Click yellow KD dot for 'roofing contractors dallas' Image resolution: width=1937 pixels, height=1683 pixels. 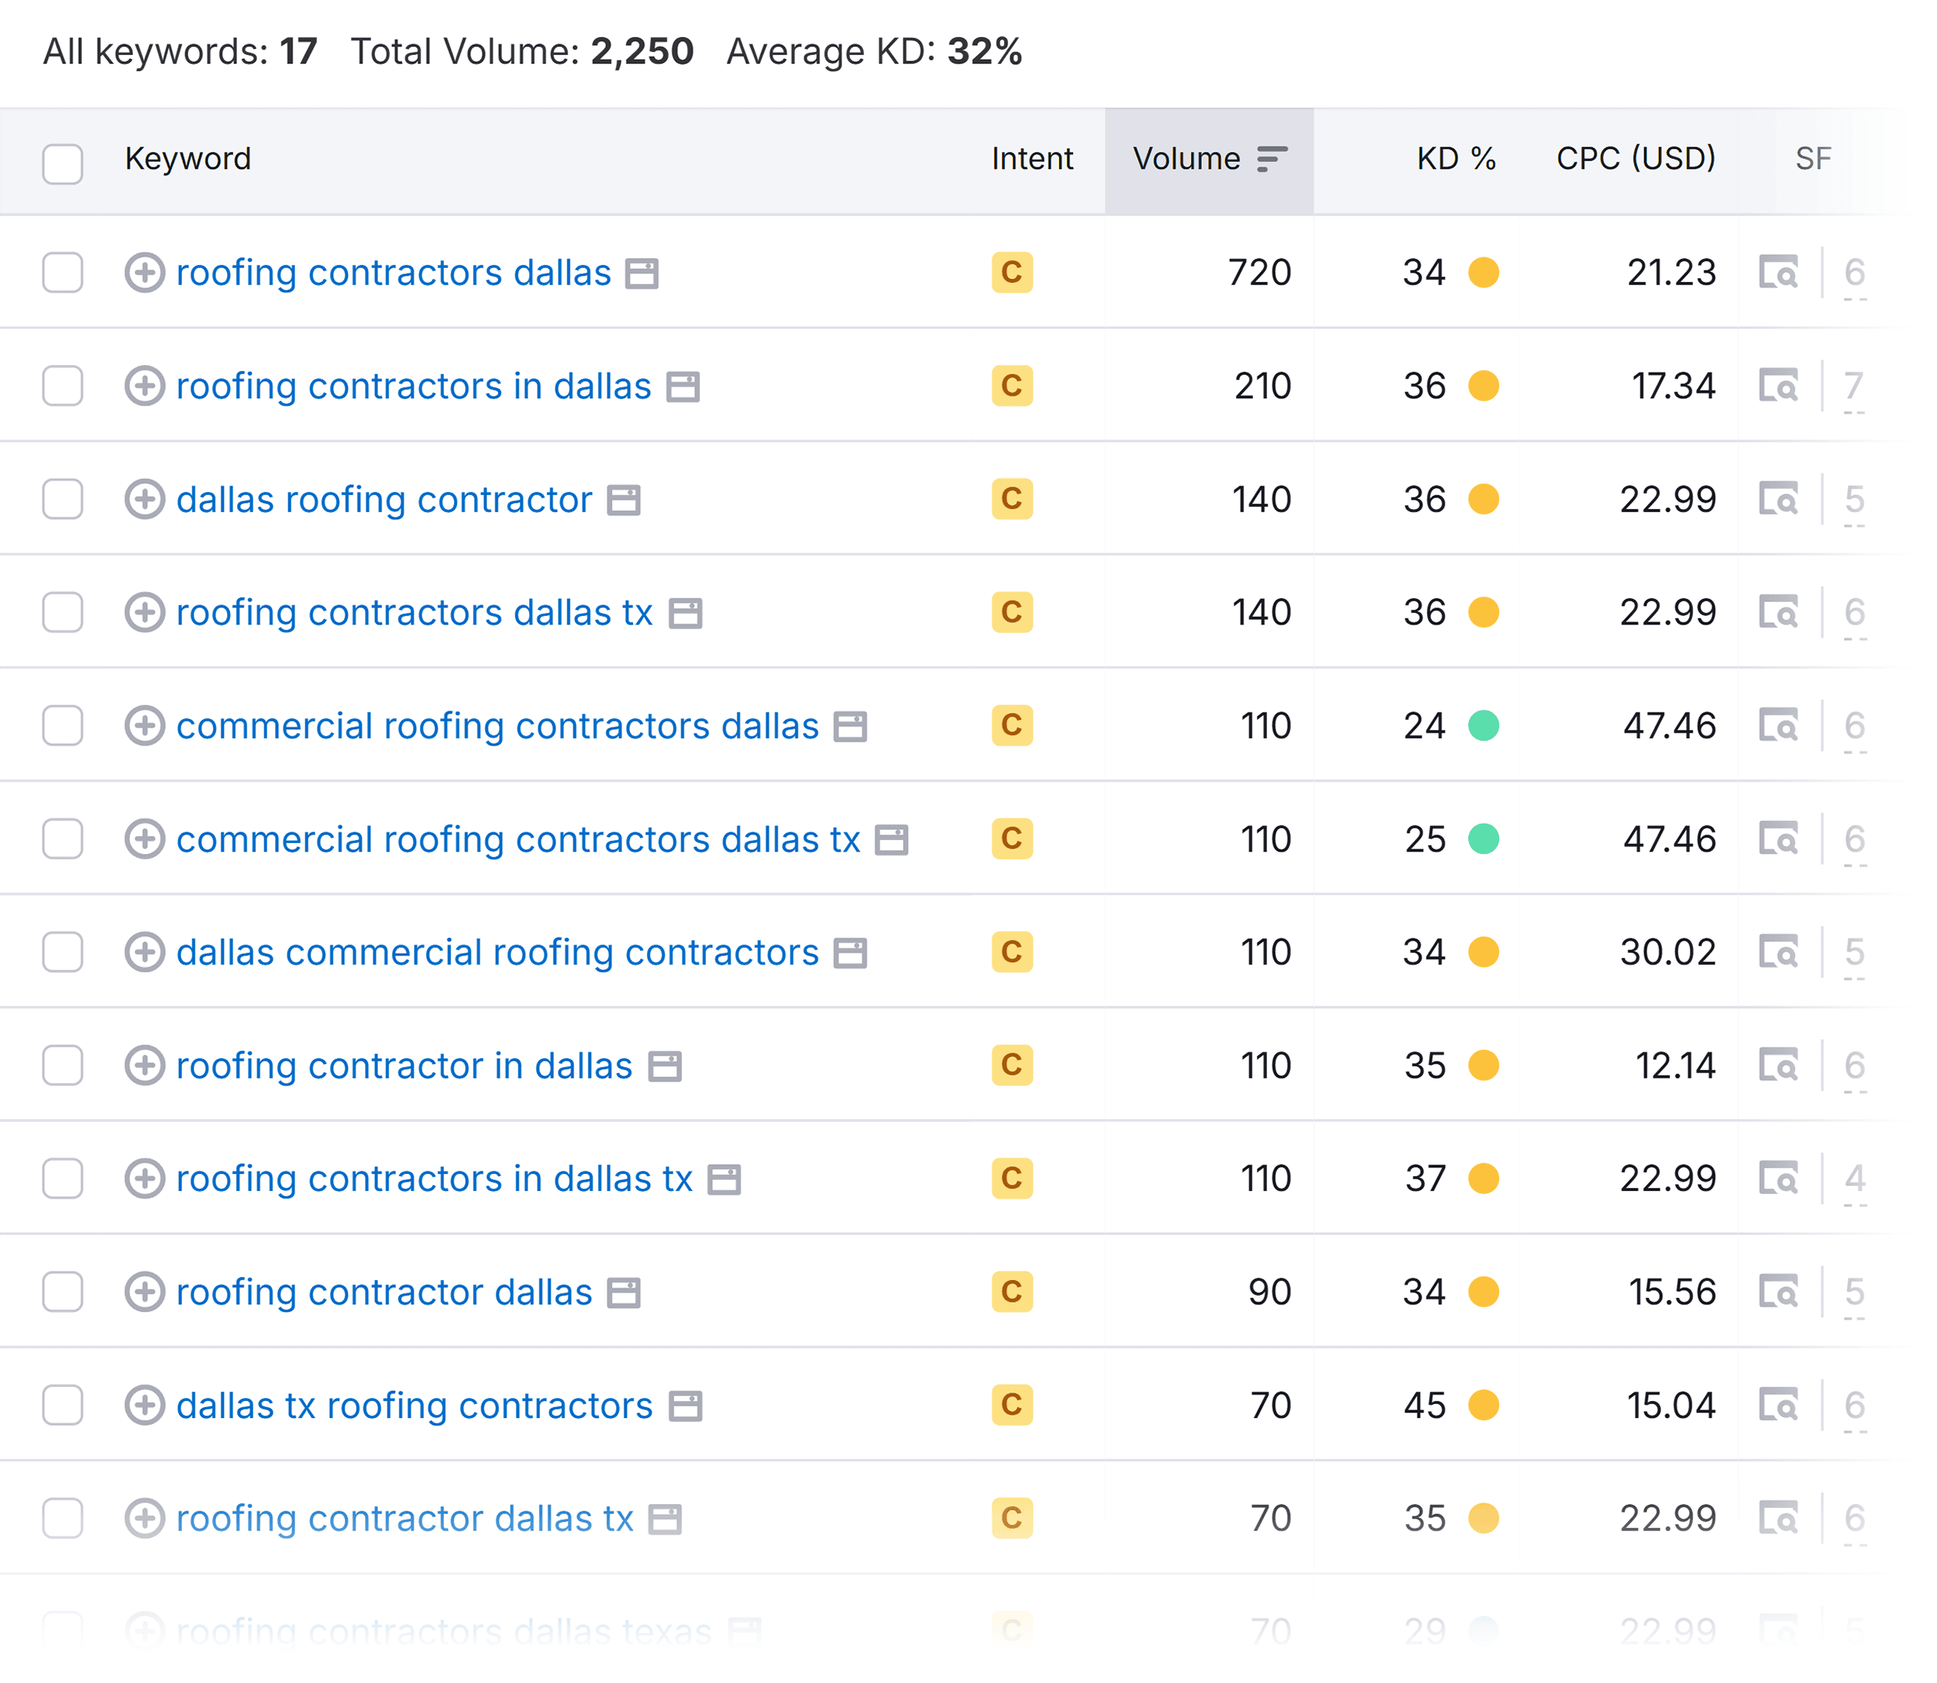tap(1484, 272)
